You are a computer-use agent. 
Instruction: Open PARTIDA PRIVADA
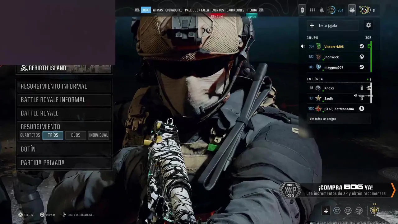pyautogui.click(x=64, y=163)
